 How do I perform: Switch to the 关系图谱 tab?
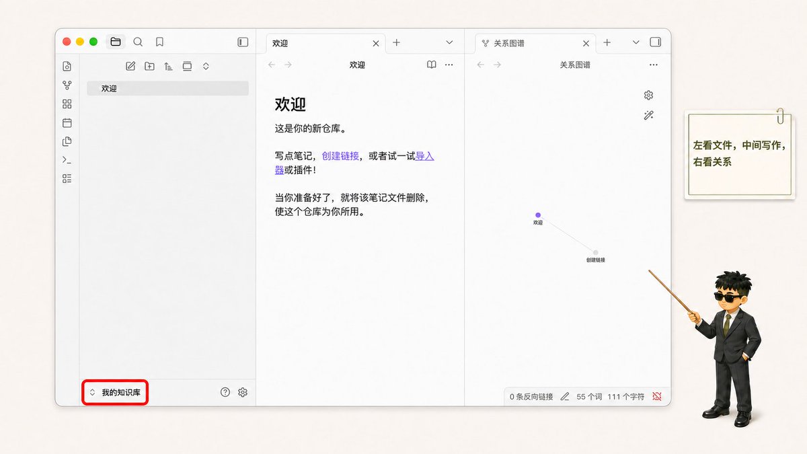(x=535, y=43)
